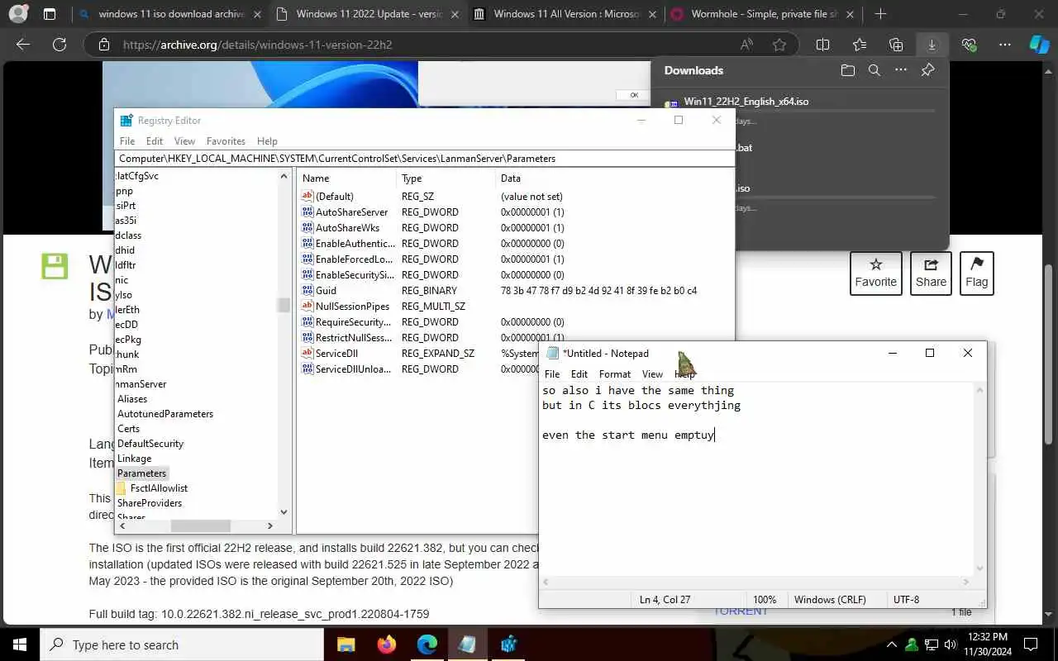Open Registry Editor Edit menu
The image size is (1058, 661).
[155, 141]
